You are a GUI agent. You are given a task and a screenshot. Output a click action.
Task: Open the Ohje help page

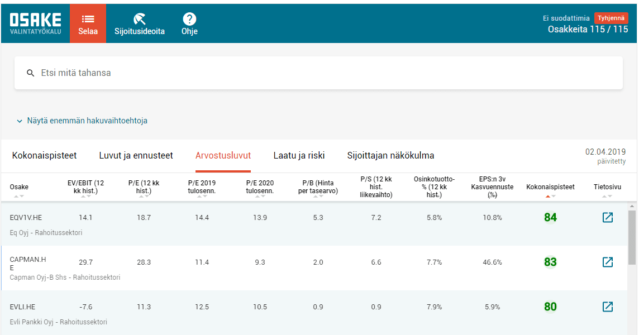(189, 23)
